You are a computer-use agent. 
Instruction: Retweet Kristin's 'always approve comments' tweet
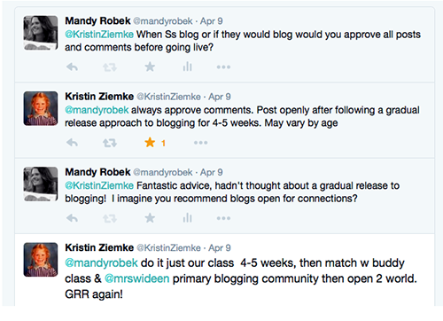(x=110, y=143)
